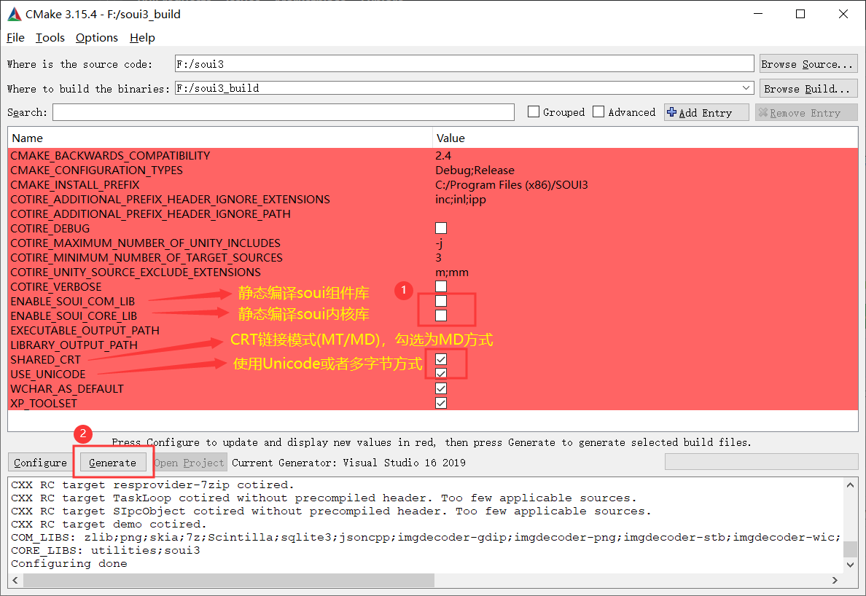Image resolution: width=866 pixels, height=596 pixels.
Task: Expand the build binaries path dropdown
Action: click(x=746, y=88)
